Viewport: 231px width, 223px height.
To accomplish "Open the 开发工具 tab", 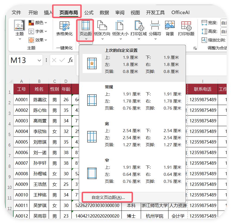I will pyautogui.click(x=155, y=12).
